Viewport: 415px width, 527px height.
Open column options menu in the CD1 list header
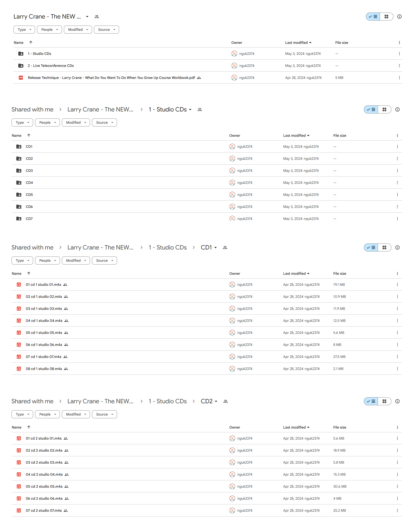(397, 274)
